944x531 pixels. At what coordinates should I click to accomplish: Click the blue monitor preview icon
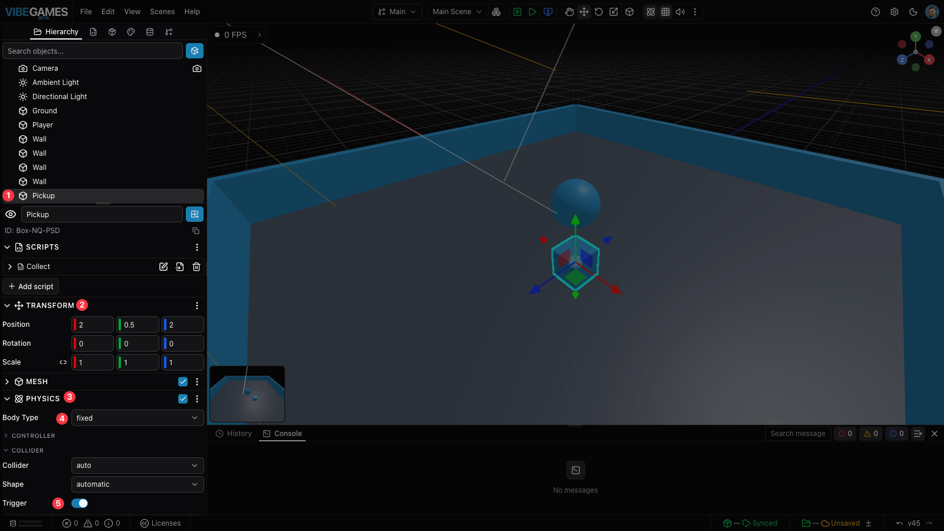548,12
